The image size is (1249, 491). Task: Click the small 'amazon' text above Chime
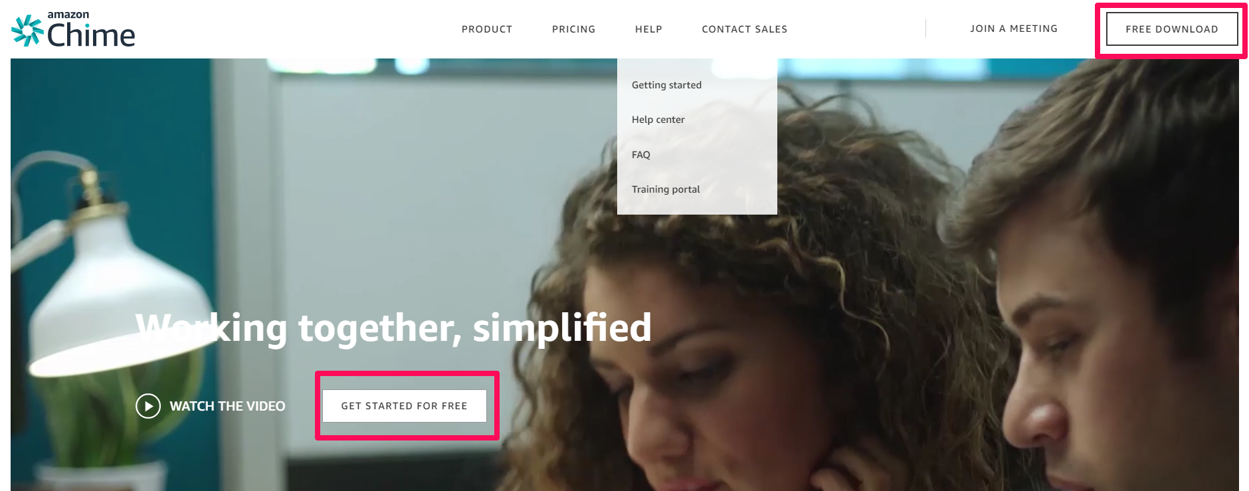[x=68, y=15]
